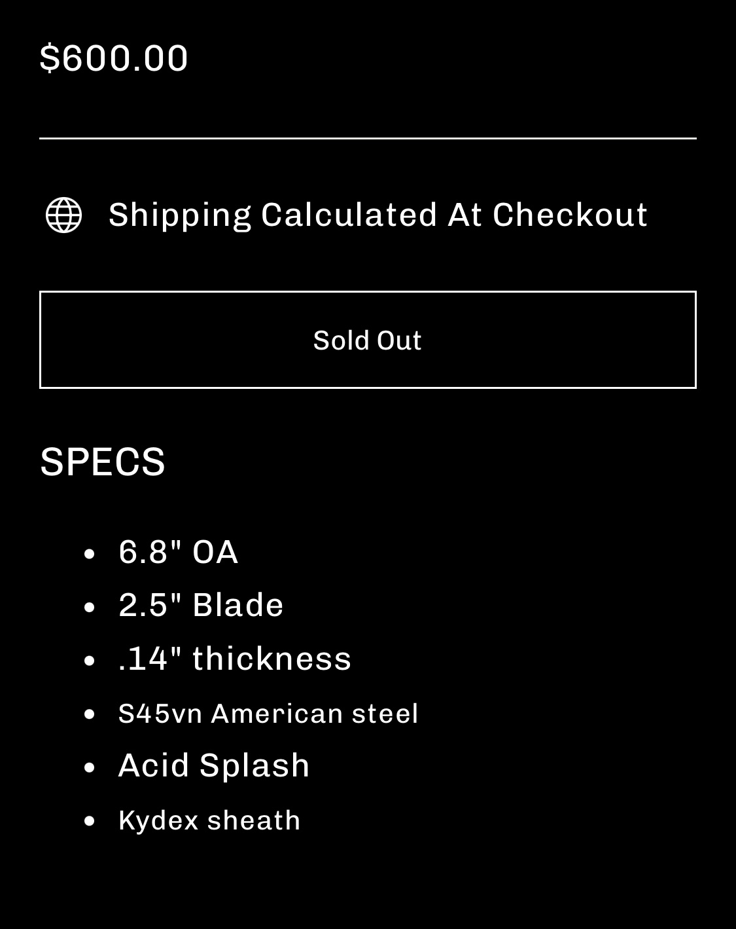Click the Shipping Calculated At Checkout text
The width and height of the screenshot is (736, 929).
[377, 215]
